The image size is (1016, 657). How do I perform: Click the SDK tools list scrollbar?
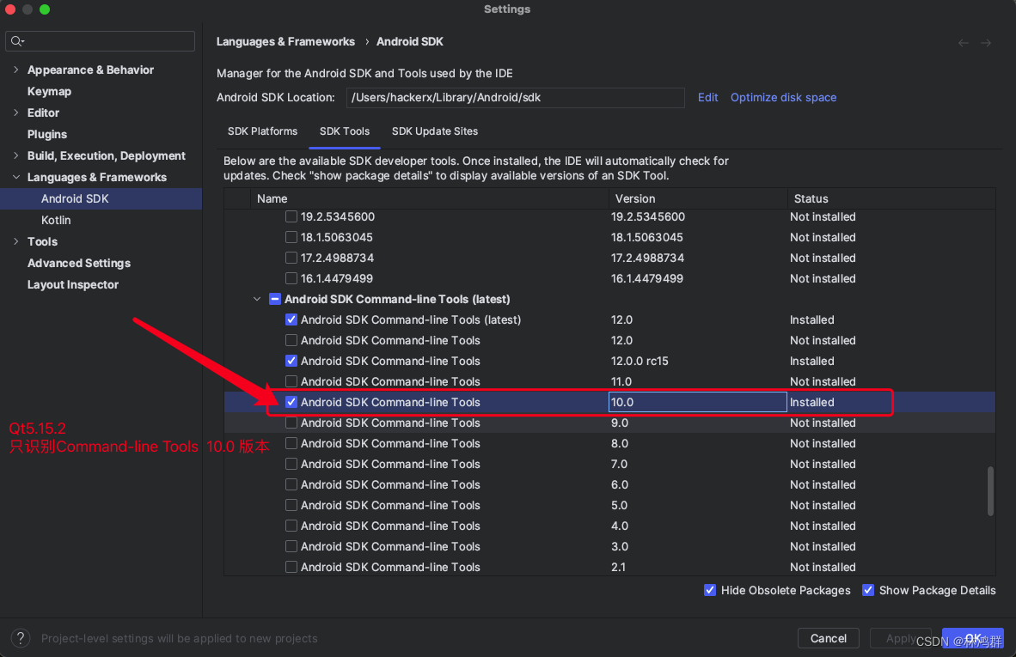tap(990, 491)
